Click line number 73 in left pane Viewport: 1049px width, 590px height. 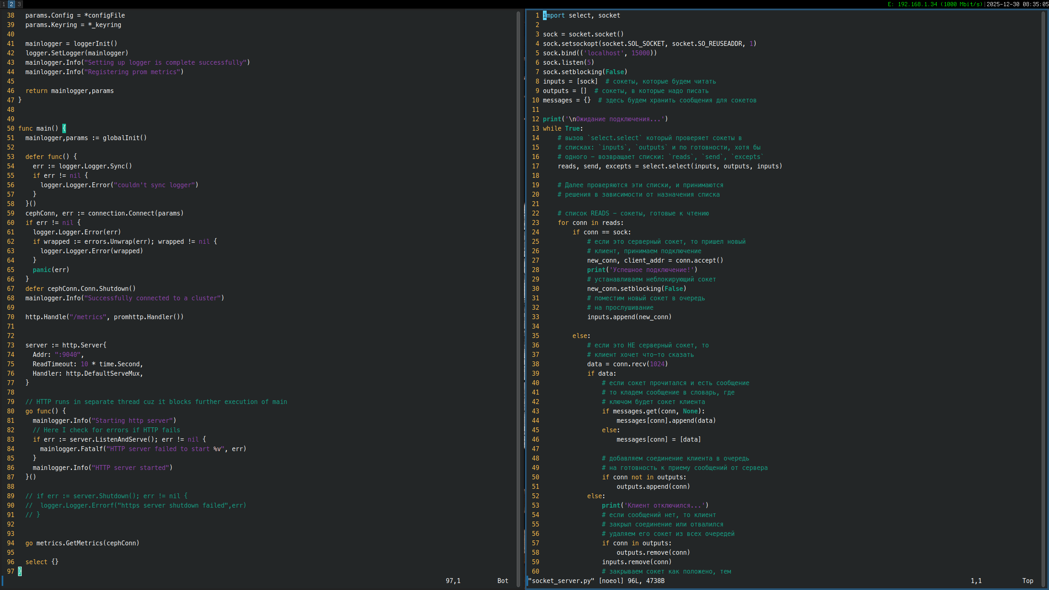coord(11,345)
